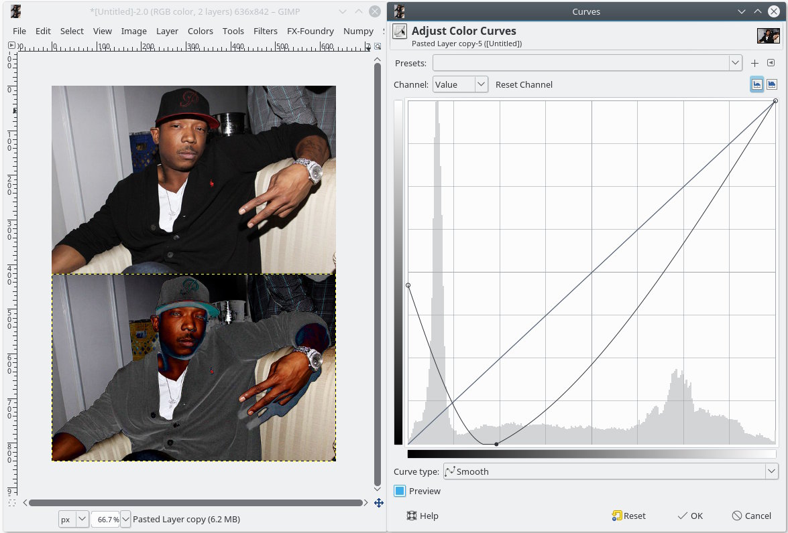Open the px units dropdown
The width and height of the screenshot is (788, 533).
coord(73,519)
